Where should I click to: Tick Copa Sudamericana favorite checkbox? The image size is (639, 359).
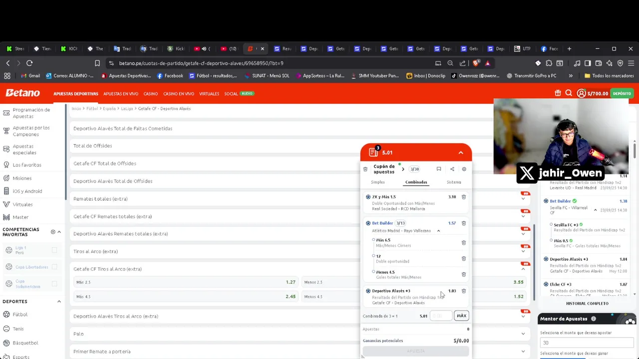[54, 284]
